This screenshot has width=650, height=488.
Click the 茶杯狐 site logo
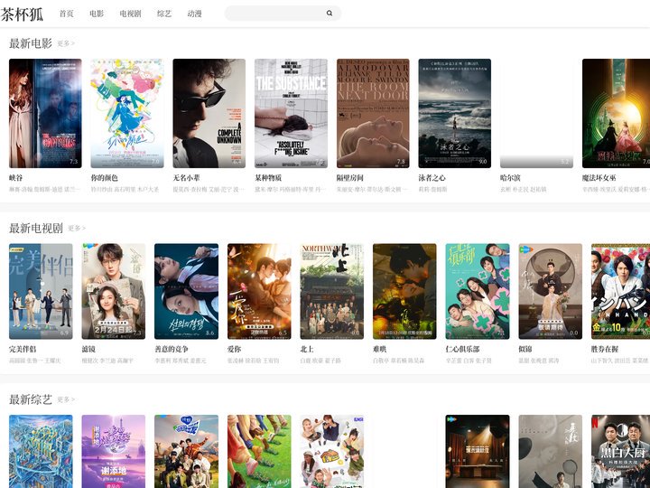pyautogui.click(x=22, y=14)
